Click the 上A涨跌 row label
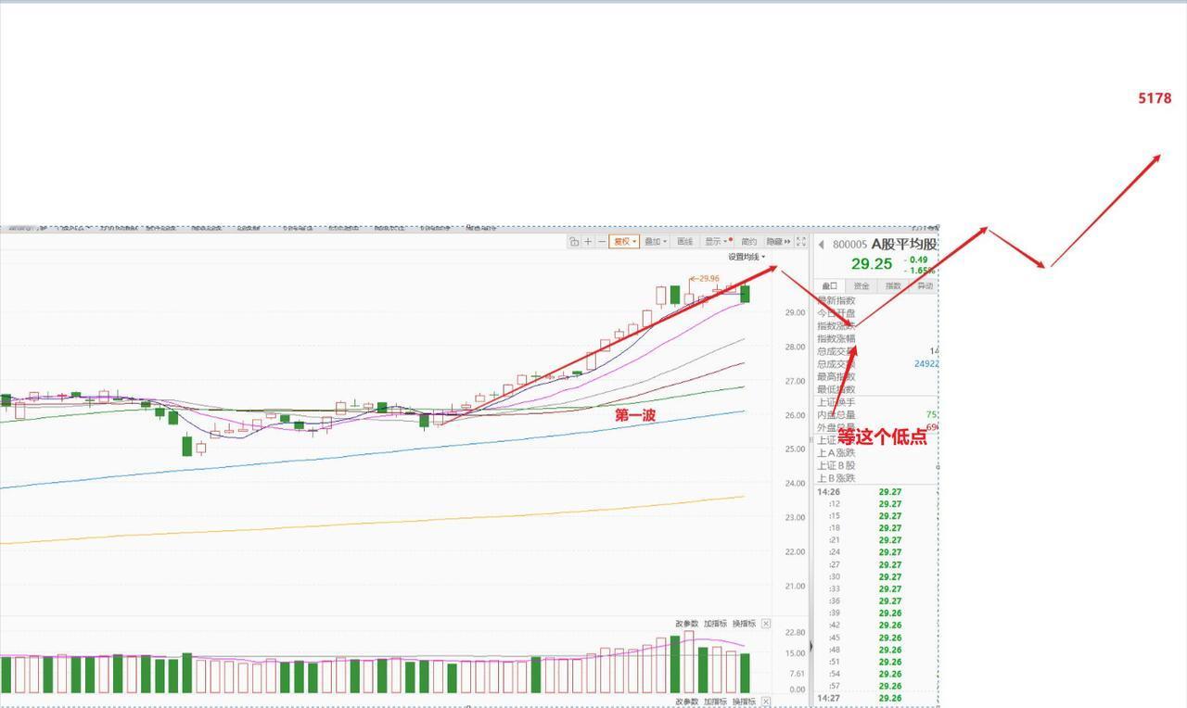 coord(836,452)
